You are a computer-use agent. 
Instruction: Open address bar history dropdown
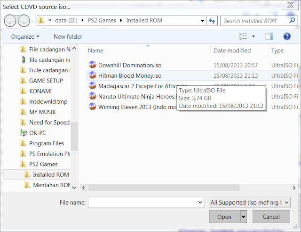coord(202,21)
